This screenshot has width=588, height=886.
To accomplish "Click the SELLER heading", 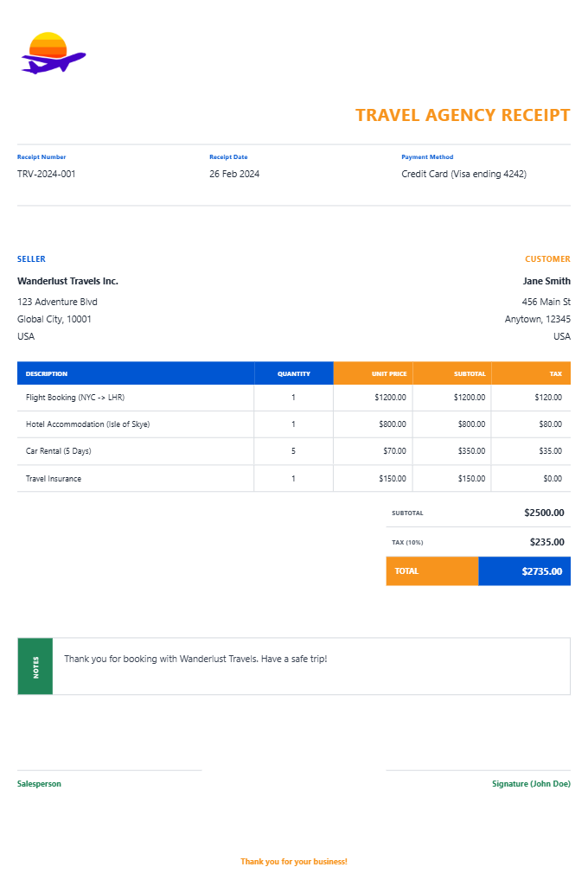I will click(31, 258).
